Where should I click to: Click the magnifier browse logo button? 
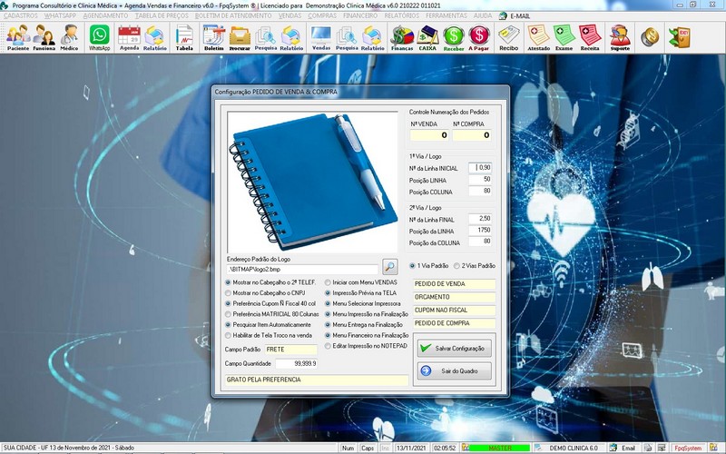390,266
